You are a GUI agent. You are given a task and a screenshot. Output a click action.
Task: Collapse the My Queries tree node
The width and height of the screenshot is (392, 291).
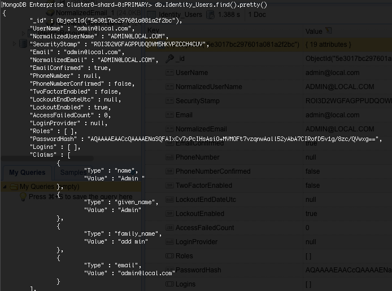click(5, 187)
